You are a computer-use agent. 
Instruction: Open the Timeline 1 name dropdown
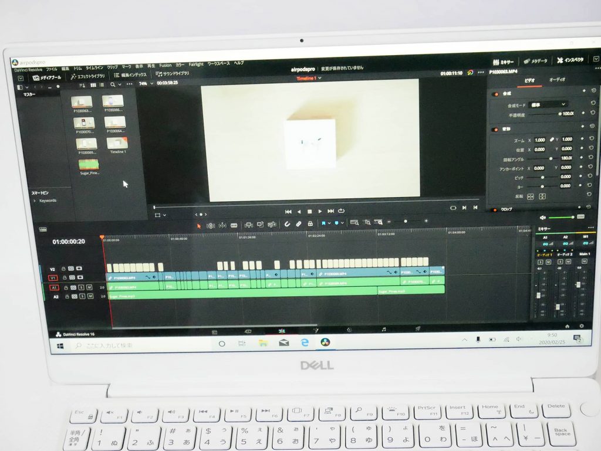coord(320,78)
